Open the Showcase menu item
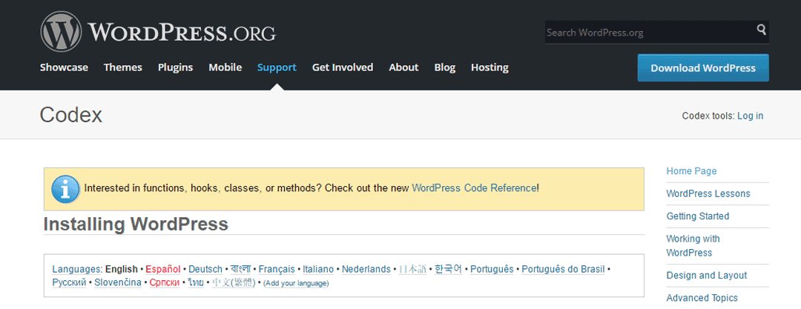The height and width of the screenshot is (309, 801). coord(64,67)
